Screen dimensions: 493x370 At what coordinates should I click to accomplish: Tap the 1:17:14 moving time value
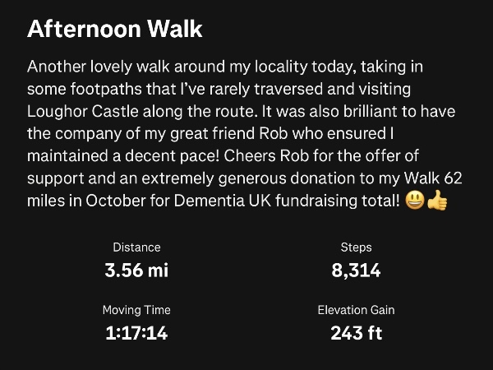tap(136, 333)
